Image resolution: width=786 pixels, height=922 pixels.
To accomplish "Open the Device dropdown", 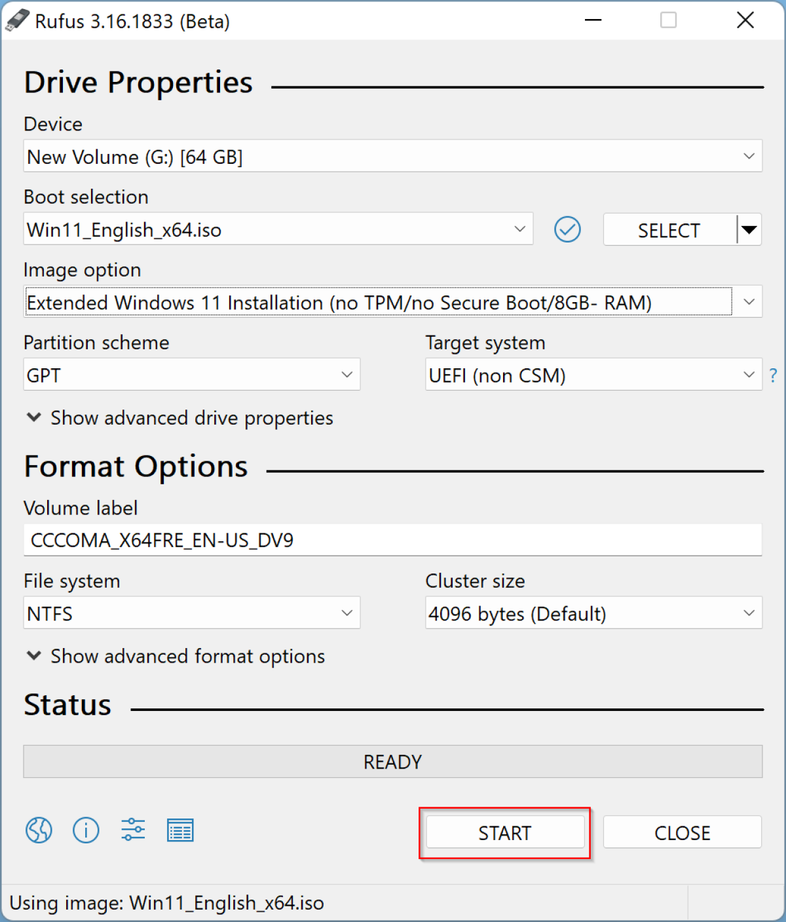I will pyautogui.click(x=393, y=156).
